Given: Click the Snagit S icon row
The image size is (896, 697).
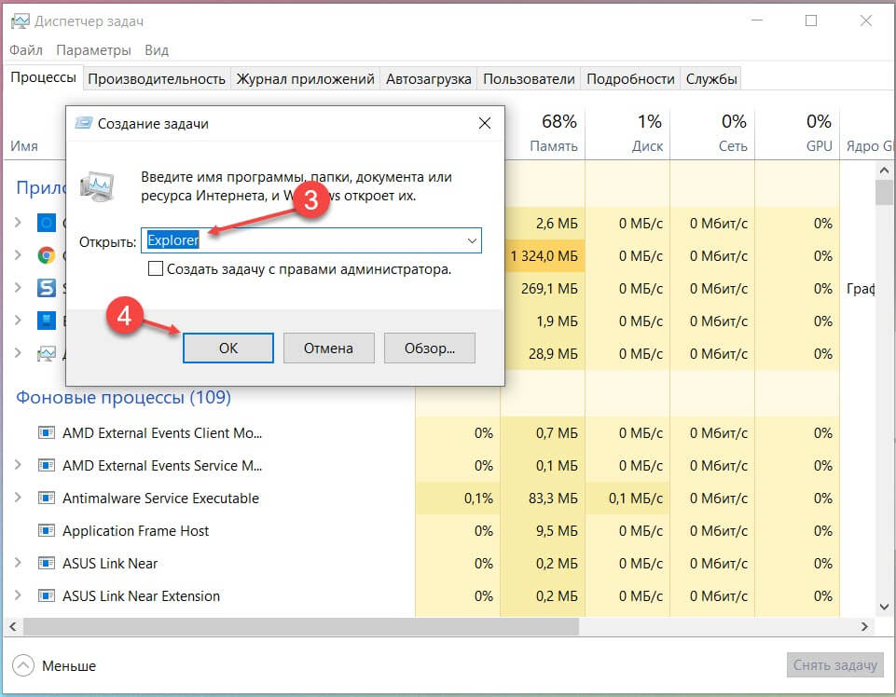Looking at the screenshot, I should (x=47, y=288).
